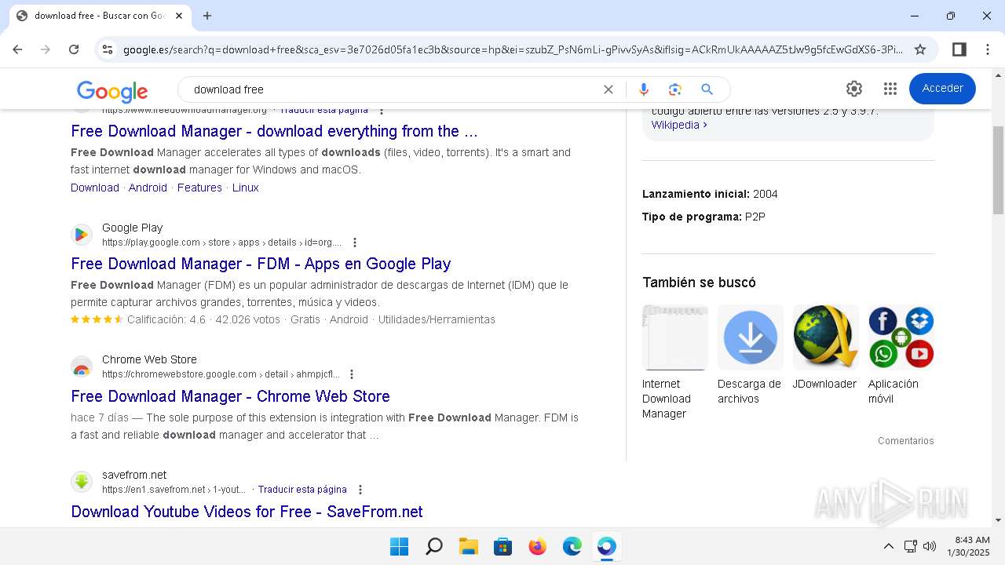Open the Android sitelink
Screen dimensions: 1005x565
148,188
